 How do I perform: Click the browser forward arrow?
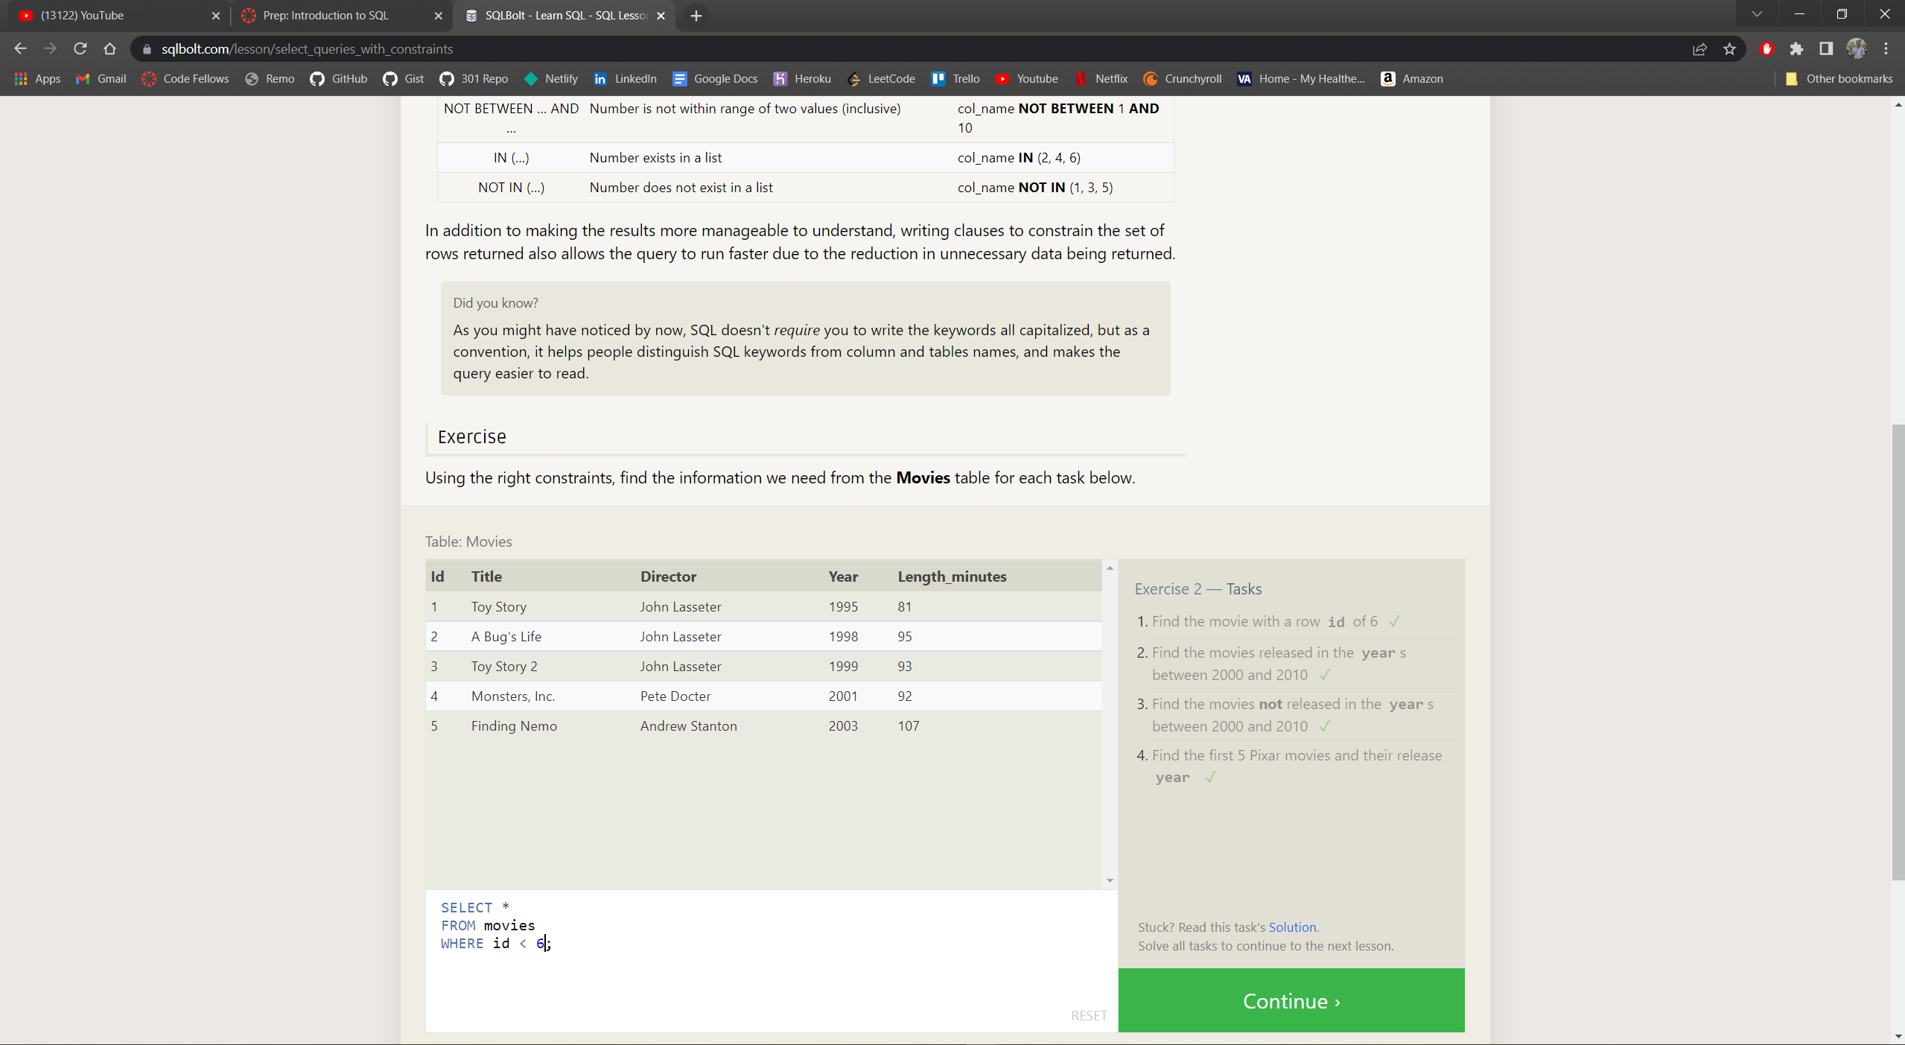[x=50, y=49]
